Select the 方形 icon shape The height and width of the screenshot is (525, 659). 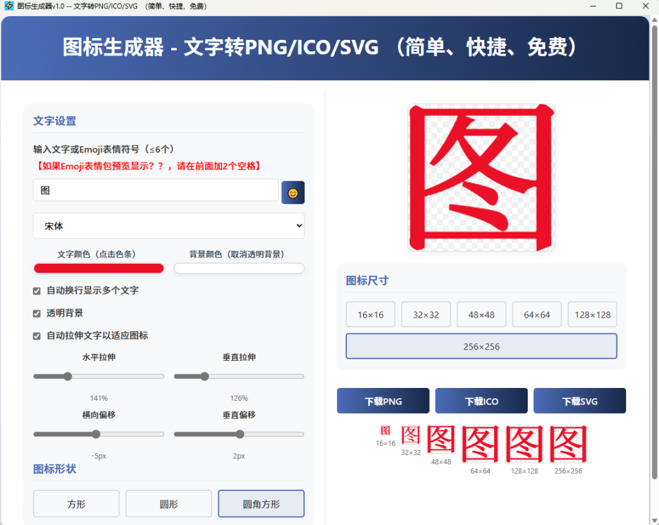pos(75,503)
